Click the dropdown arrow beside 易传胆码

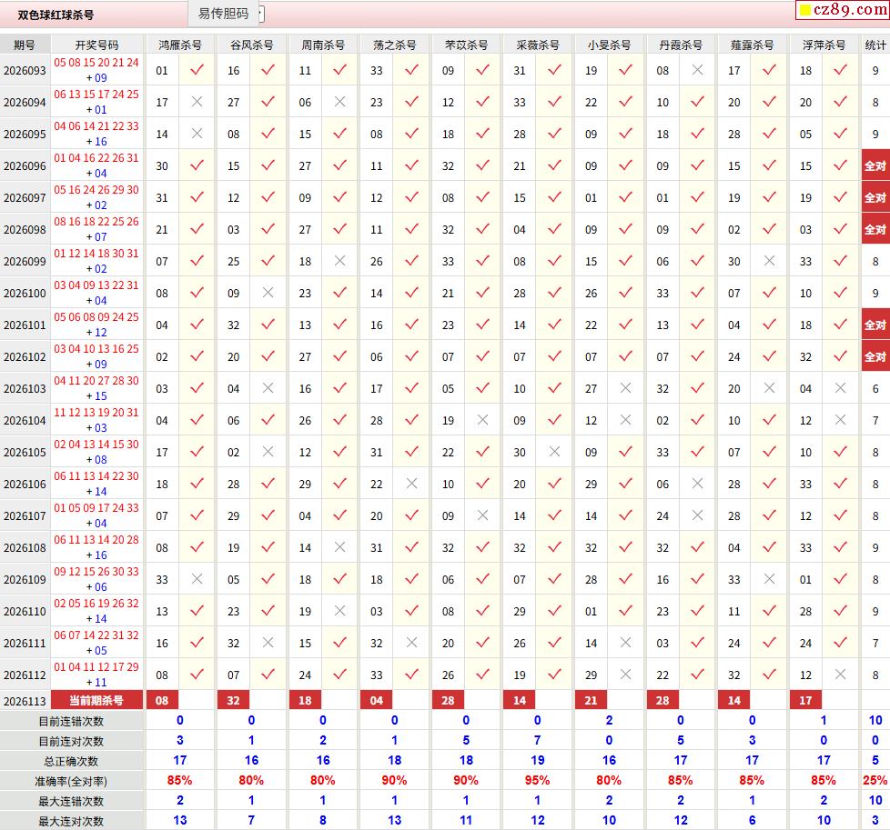click(261, 14)
